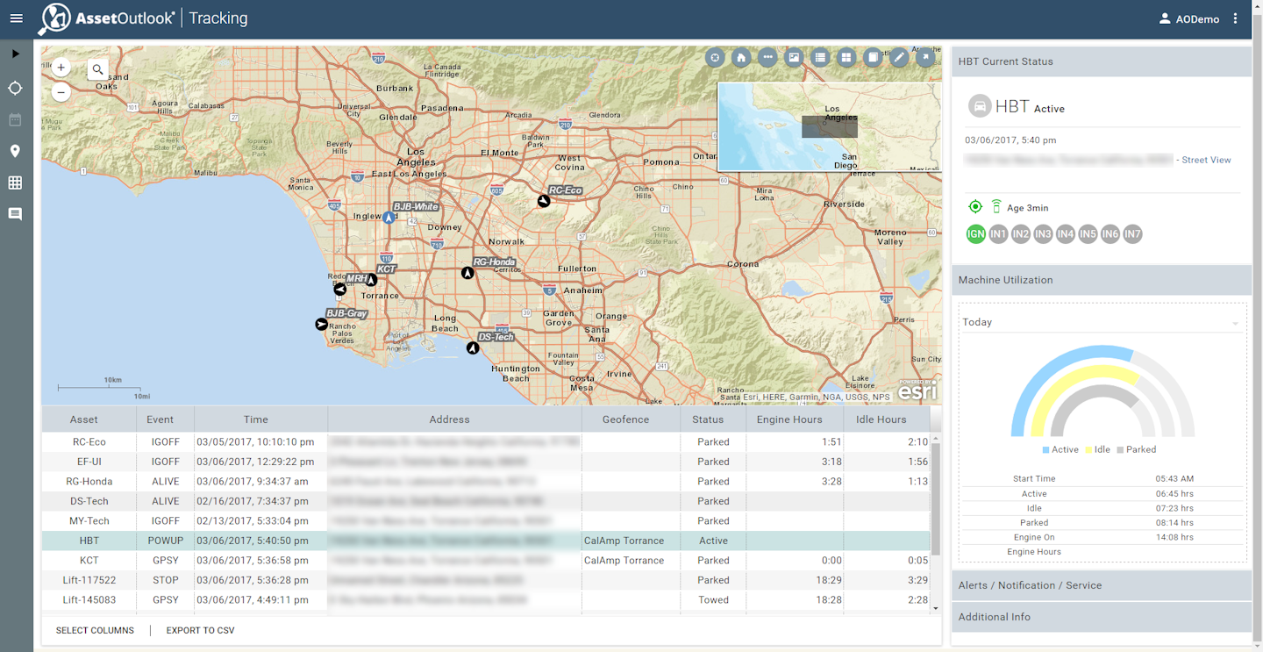This screenshot has width=1263, height=652.
Task: Open the list view map tool
Action: click(820, 58)
